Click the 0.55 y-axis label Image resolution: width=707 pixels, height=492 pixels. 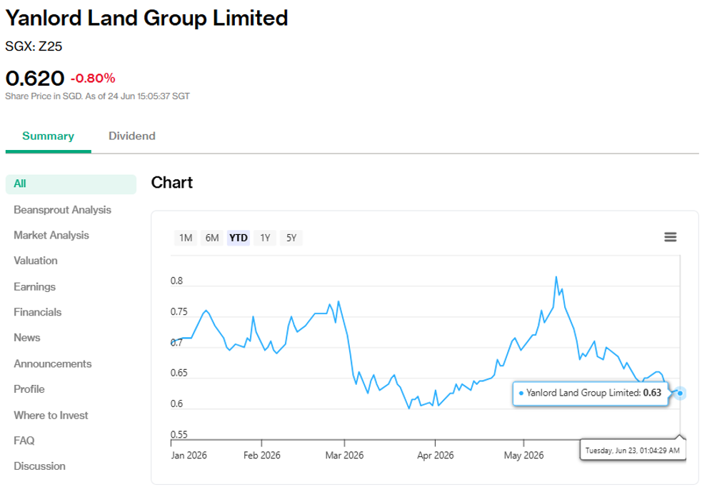[x=179, y=435]
